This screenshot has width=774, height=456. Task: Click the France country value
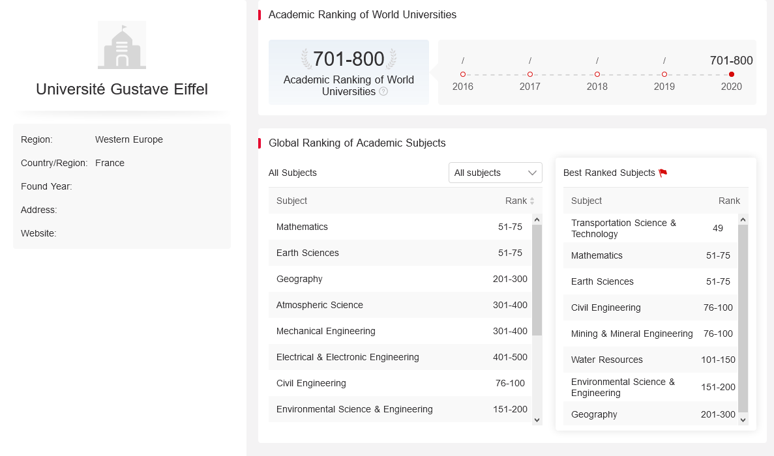pyautogui.click(x=110, y=163)
